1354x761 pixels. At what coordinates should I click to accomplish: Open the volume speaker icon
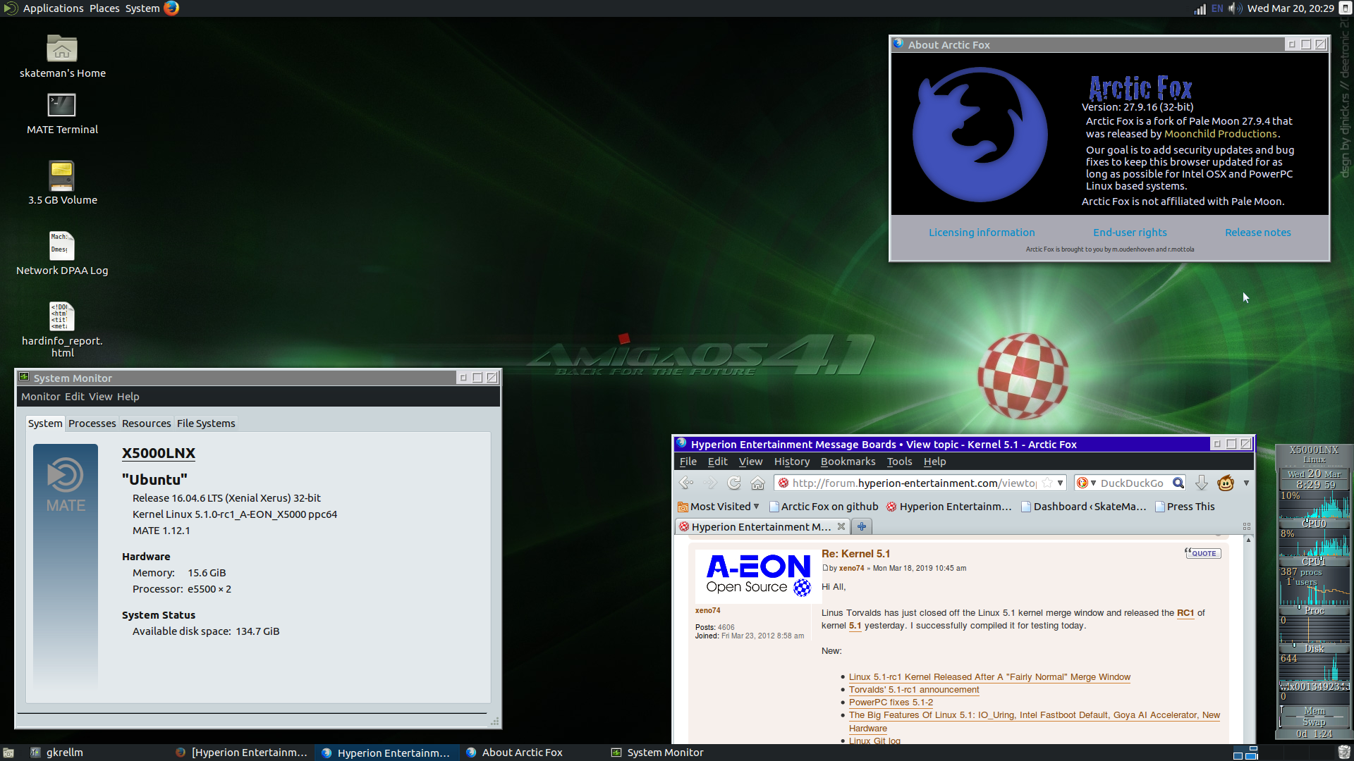tap(1235, 8)
